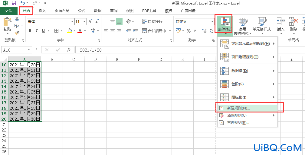Click Wrap Text (自动换行) button
The height and width of the screenshot is (155, 305).
pyautogui.click(x=152, y=21)
